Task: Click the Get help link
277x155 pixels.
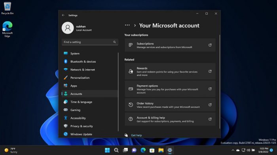Action: (x=137, y=135)
